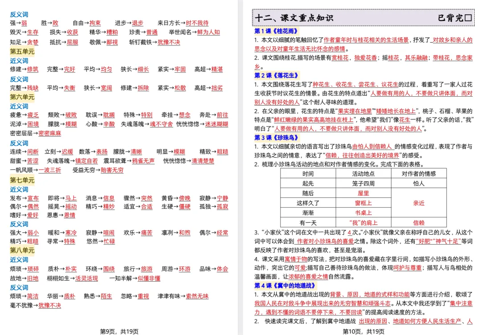Screen dimensions: 481x335
Task: Click the red answer 傍晚
Action: 185,198
